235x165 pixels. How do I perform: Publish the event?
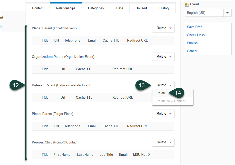click(192, 43)
